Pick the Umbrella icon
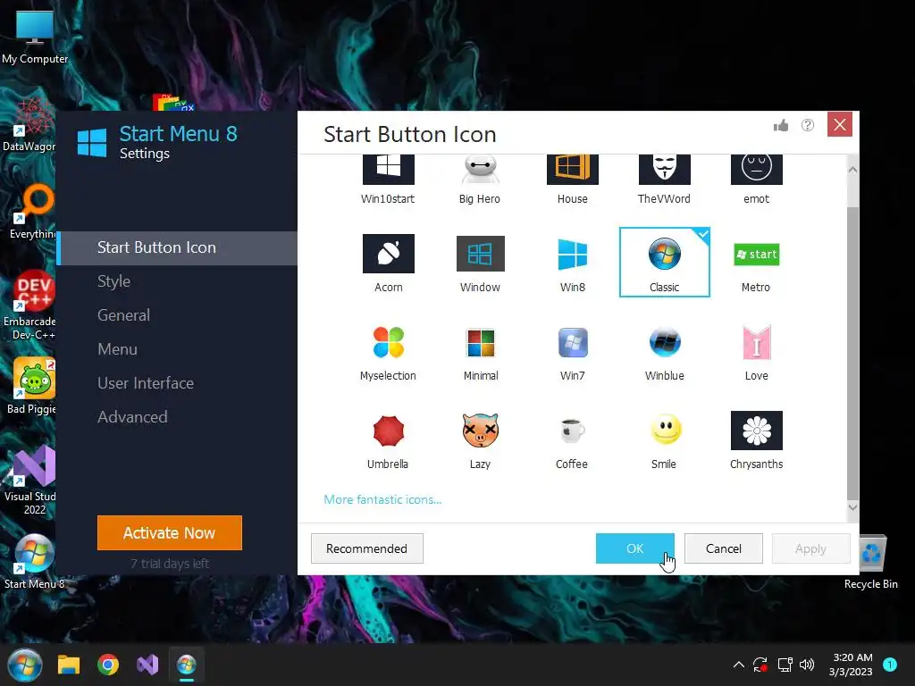 pyautogui.click(x=388, y=439)
